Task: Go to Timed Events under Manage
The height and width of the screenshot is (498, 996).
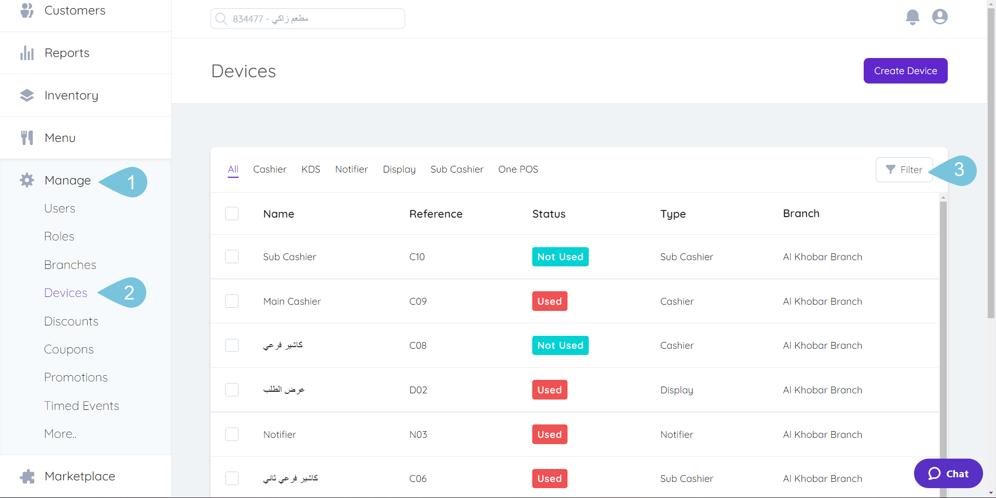Action: pos(81,406)
